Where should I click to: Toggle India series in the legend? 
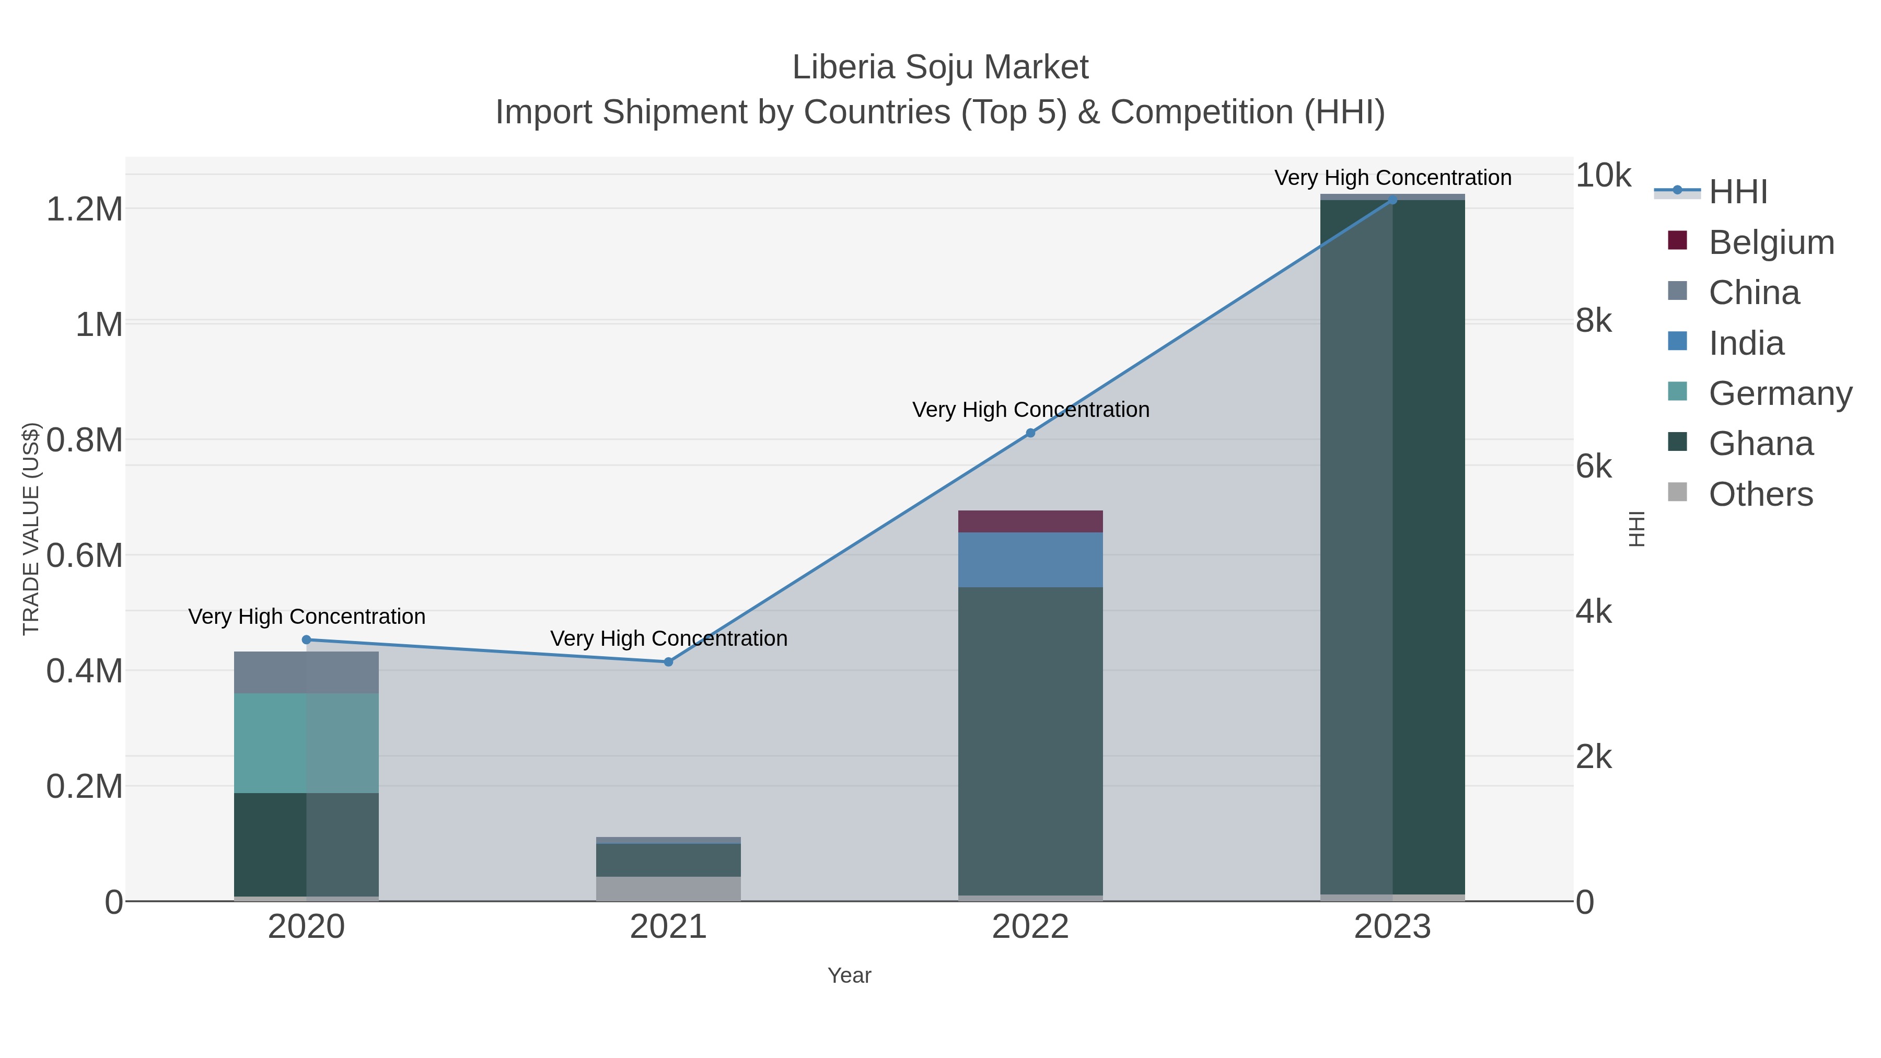click(1726, 342)
